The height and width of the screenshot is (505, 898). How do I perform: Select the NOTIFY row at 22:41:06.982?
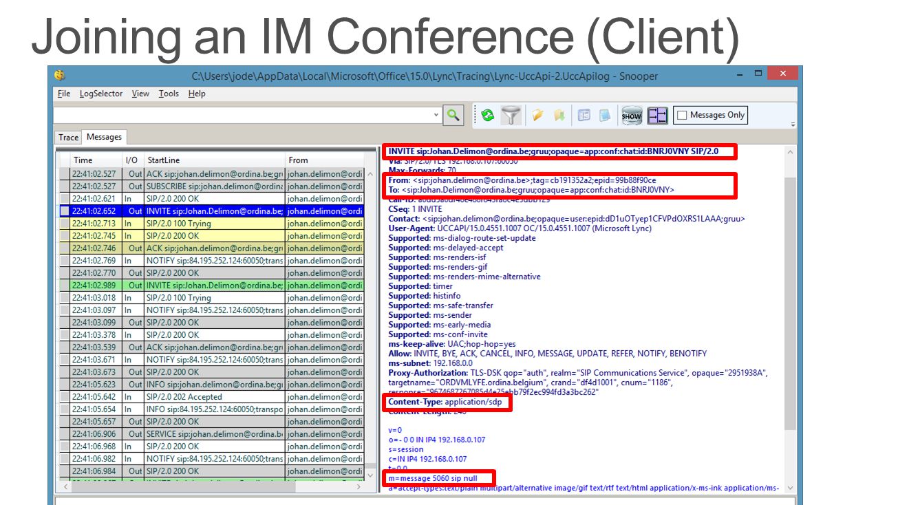click(x=211, y=459)
